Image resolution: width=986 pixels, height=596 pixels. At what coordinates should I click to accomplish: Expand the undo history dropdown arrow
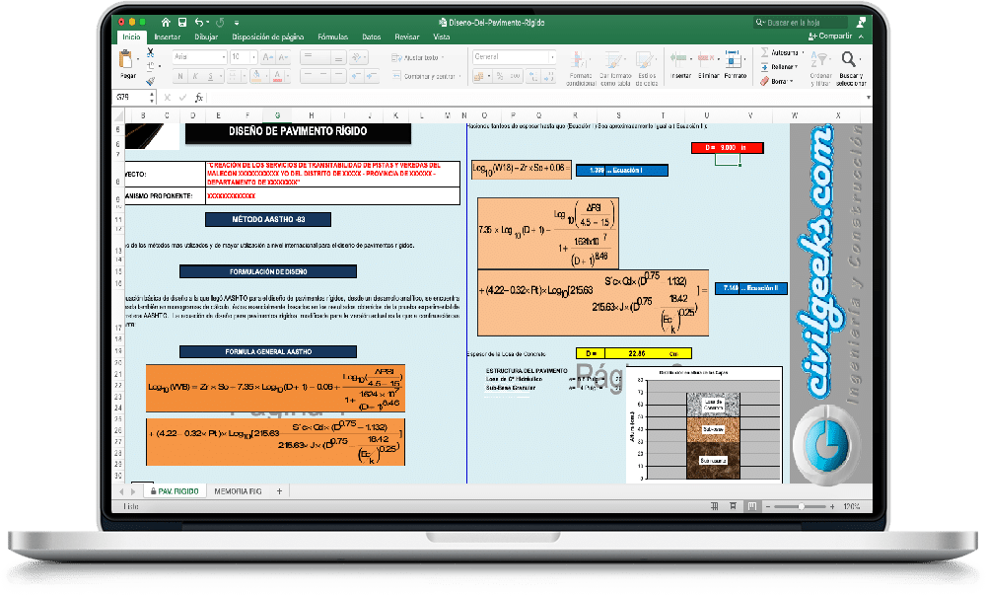click(208, 23)
